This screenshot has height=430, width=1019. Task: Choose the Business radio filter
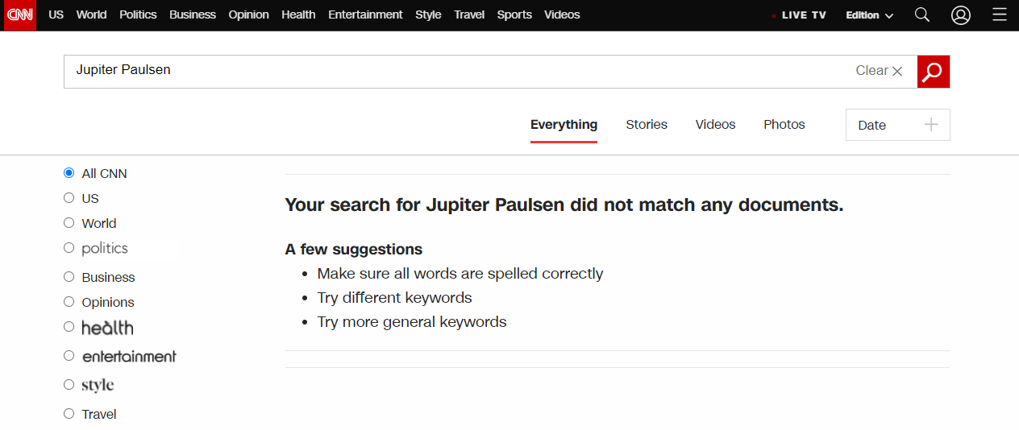click(69, 277)
